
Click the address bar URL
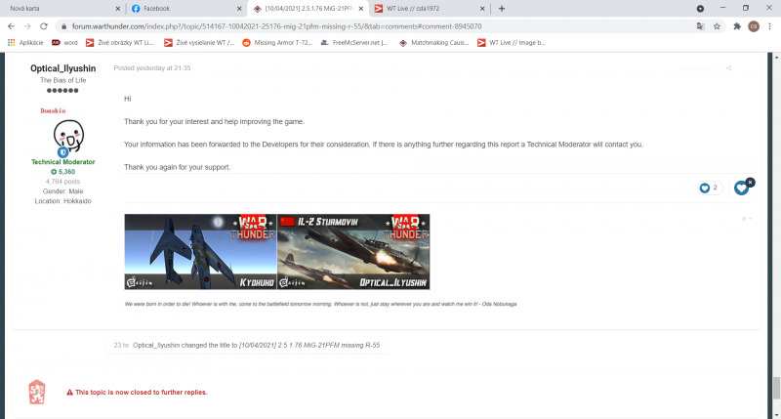click(x=293, y=26)
